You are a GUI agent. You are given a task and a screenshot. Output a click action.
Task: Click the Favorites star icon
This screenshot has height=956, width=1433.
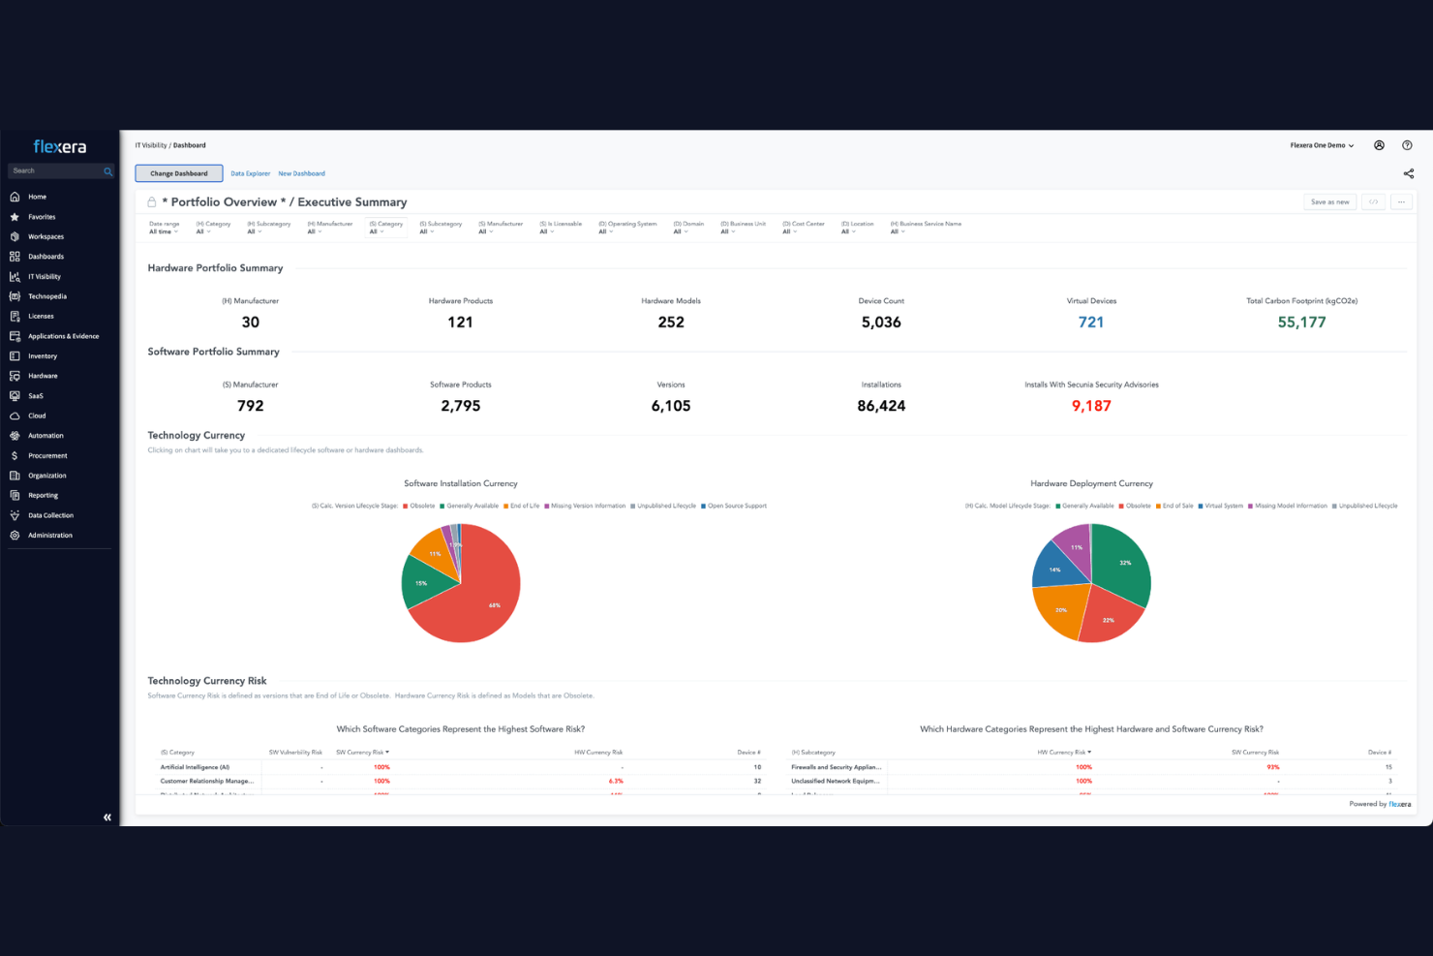pyautogui.click(x=15, y=217)
